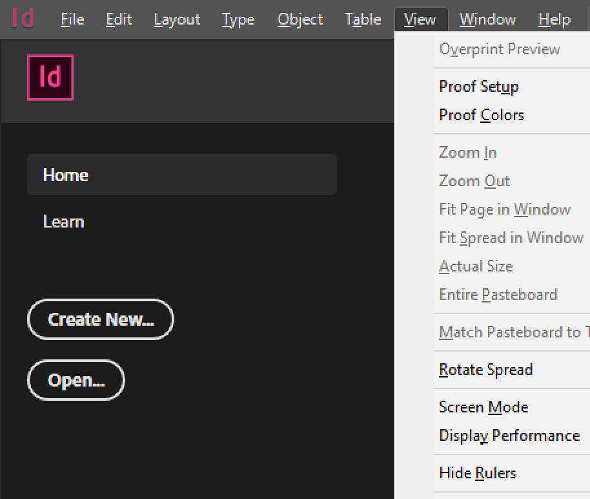Select the Home tab in the sidebar
Screen dimensions: 590x499
pos(181,175)
